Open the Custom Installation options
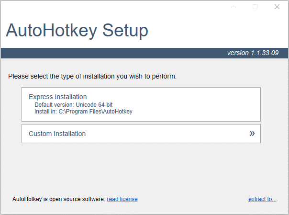 (x=141, y=134)
